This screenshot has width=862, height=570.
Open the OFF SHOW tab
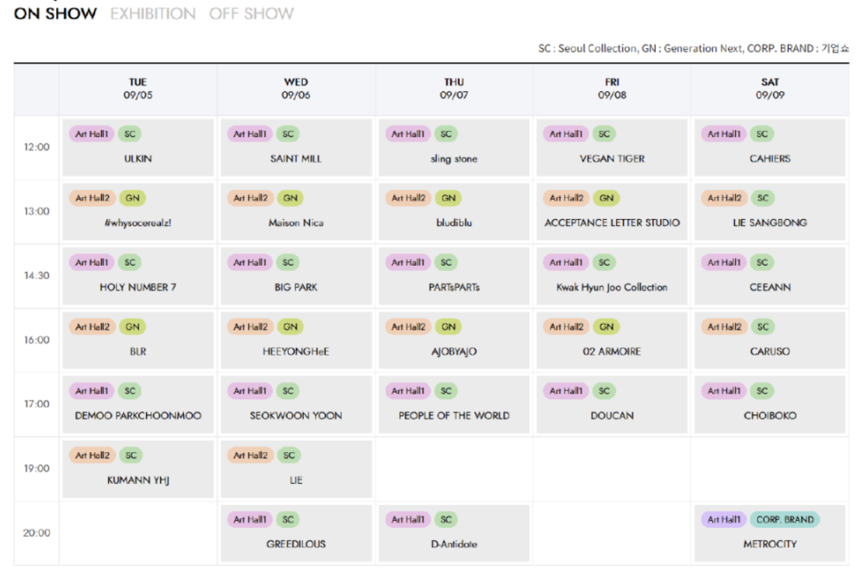[251, 13]
